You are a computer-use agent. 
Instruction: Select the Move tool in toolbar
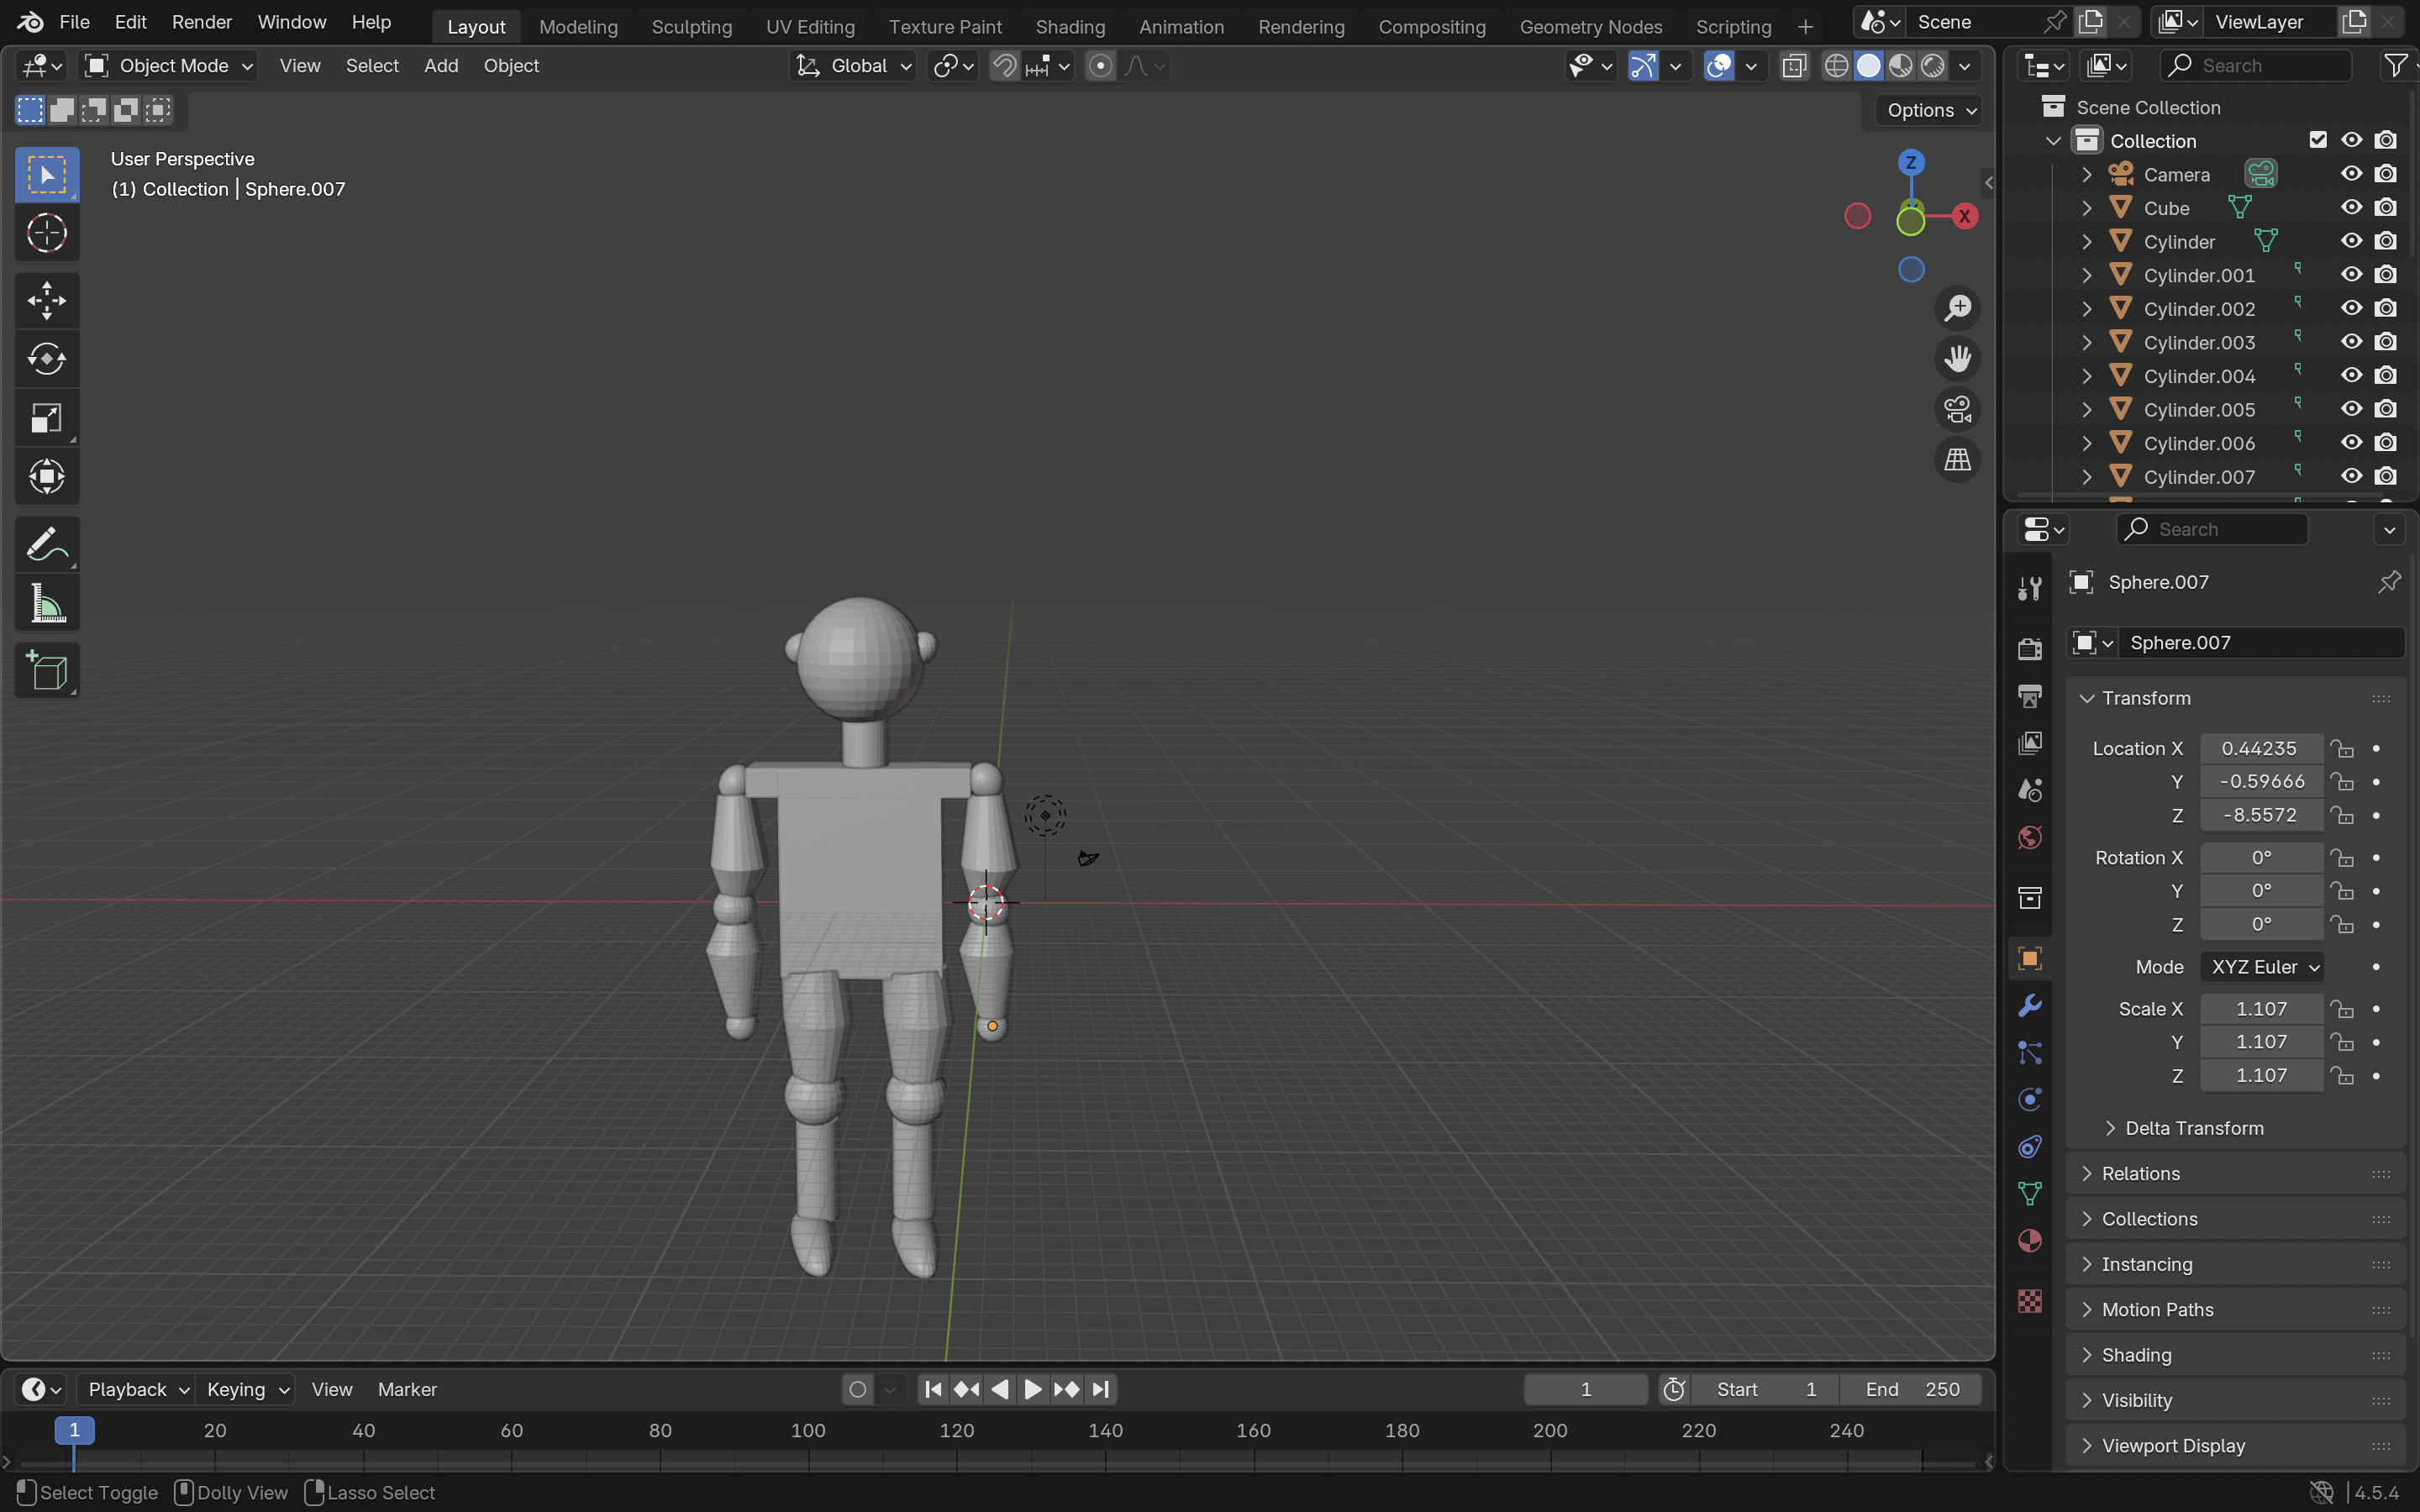tap(46, 300)
